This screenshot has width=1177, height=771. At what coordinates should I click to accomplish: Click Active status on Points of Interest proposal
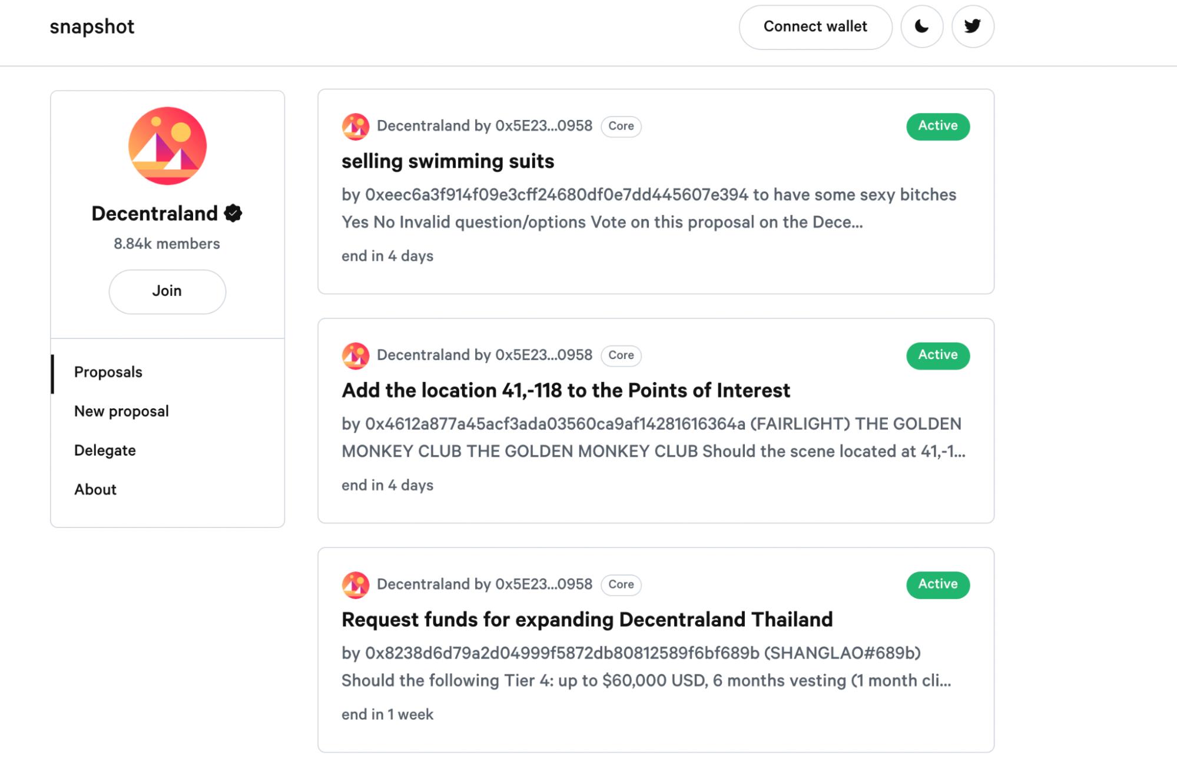(x=937, y=355)
